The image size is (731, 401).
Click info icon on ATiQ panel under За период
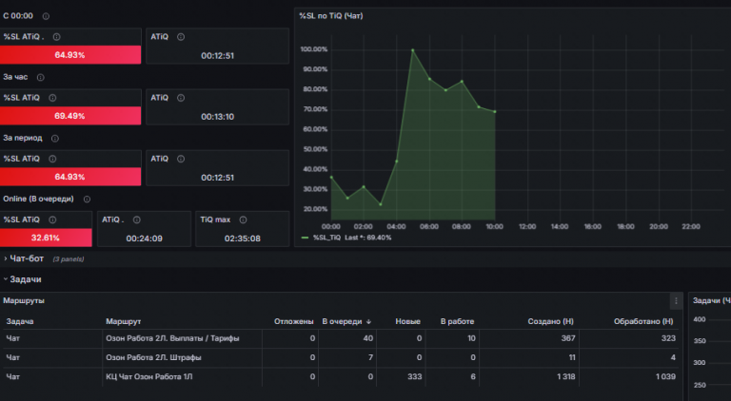[181, 159]
